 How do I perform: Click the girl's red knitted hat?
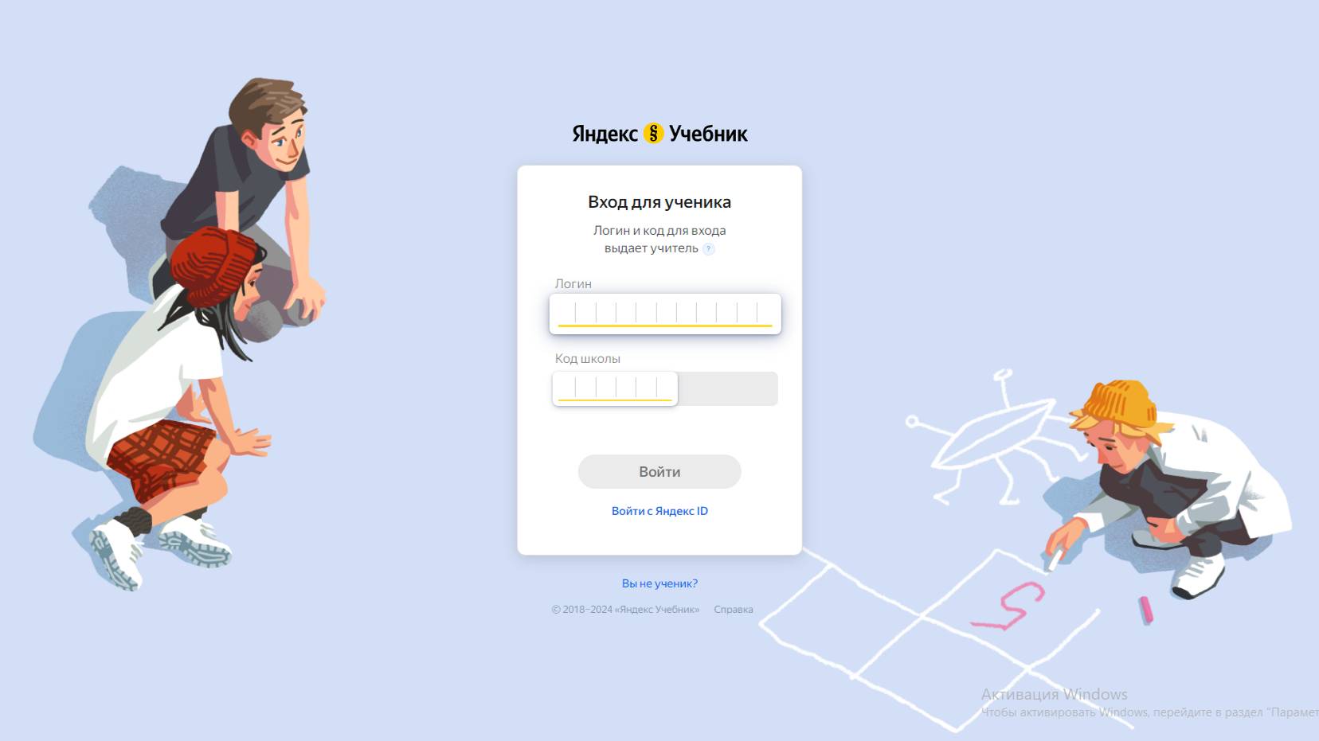[215, 265]
